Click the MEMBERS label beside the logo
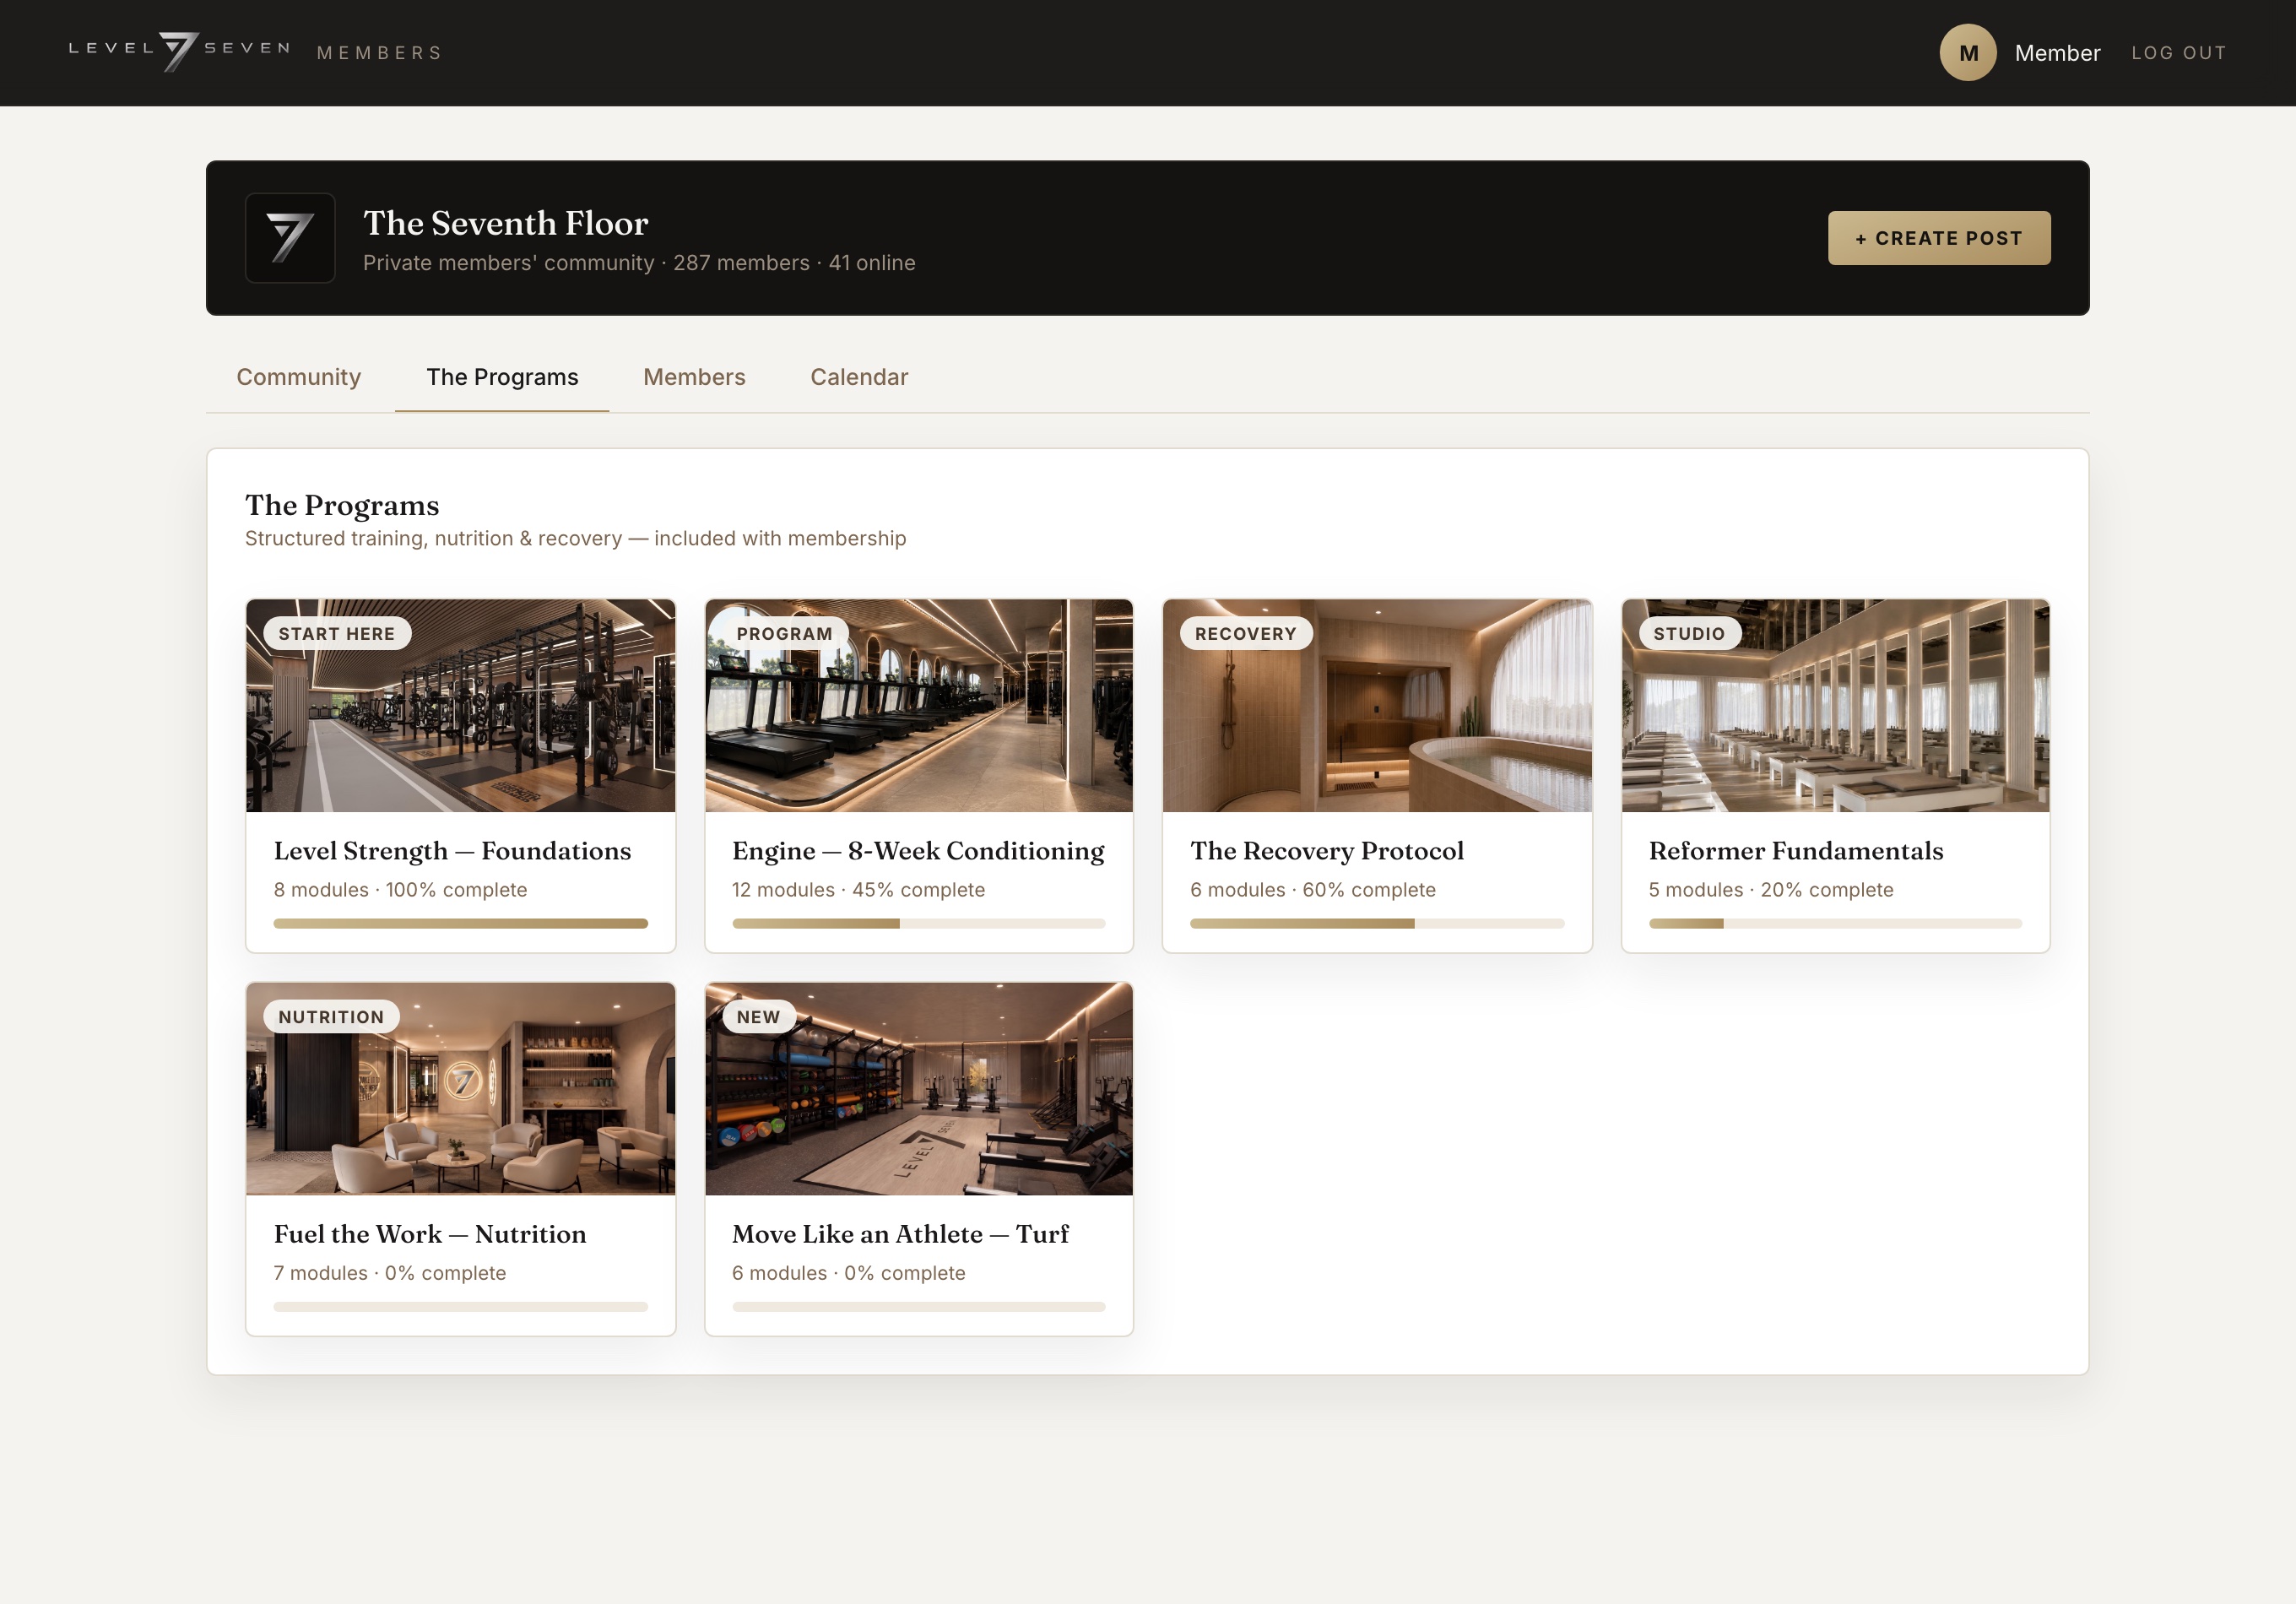 pyautogui.click(x=380, y=53)
